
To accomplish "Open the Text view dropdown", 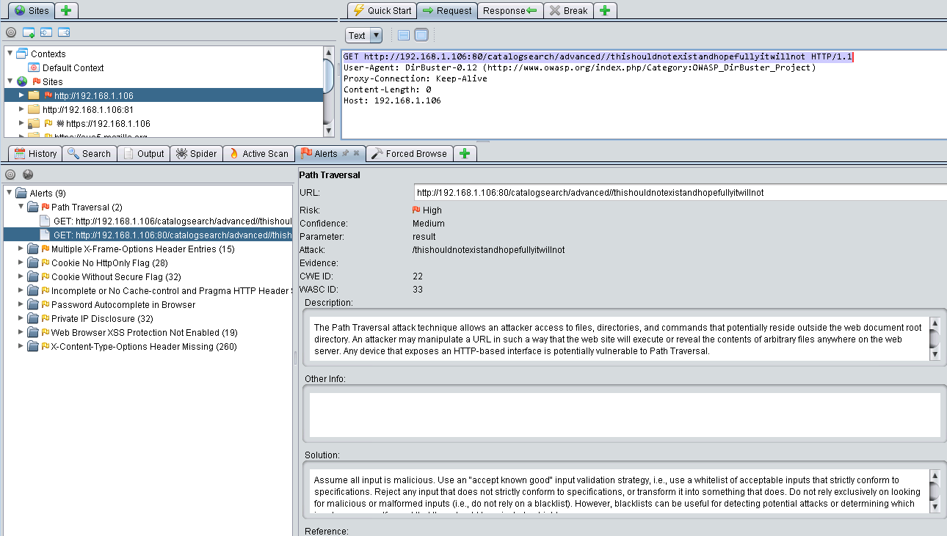I will (x=376, y=35).
